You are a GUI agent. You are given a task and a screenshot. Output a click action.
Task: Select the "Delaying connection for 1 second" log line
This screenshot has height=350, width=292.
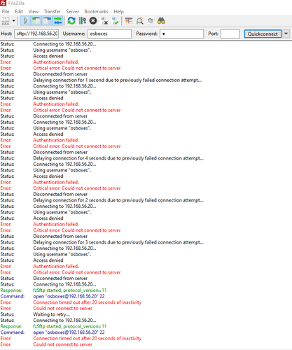pyautogui.click(x=118, y=80)
